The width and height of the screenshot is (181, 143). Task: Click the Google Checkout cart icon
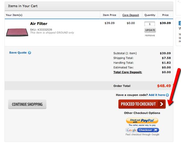tap(155, 130)
